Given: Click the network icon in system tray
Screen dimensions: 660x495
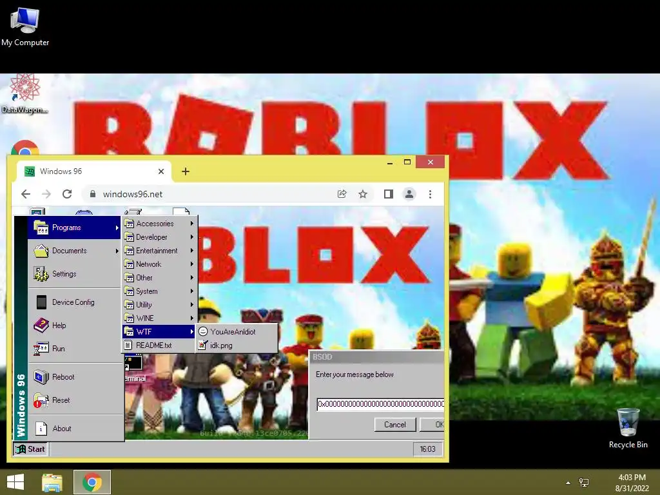Looking at the screenshot, I should tap(584, 482).
